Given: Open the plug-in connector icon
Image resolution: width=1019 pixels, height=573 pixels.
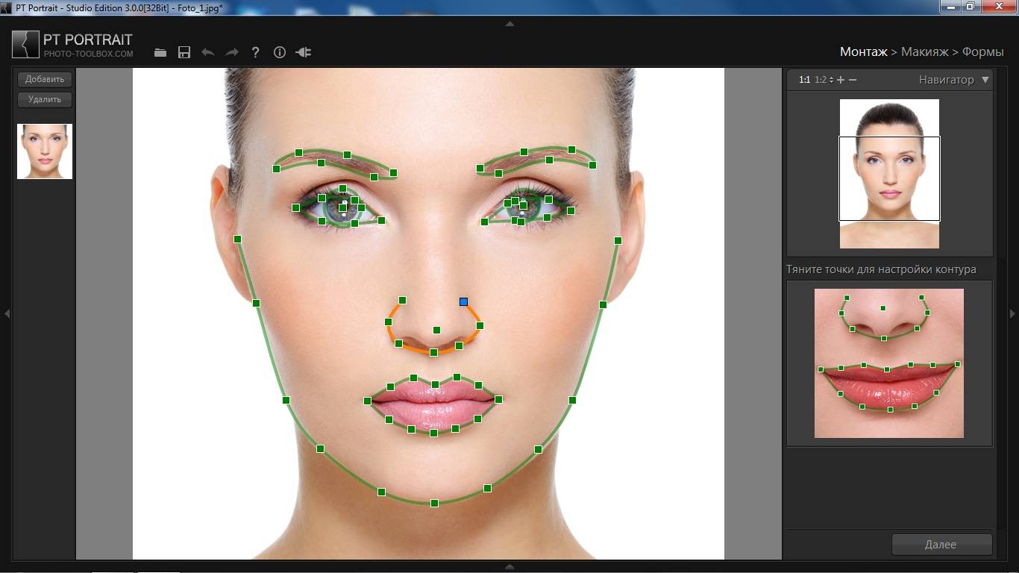Looking at the screenshot, I should tap(304, 52).
